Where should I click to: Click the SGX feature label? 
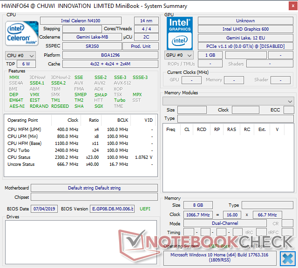(99, 106)
